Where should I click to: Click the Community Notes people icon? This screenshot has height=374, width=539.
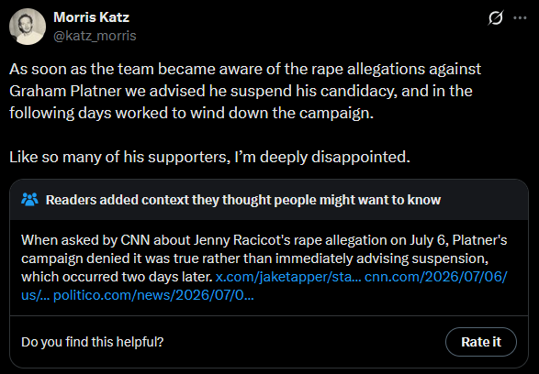pos(30,199)
